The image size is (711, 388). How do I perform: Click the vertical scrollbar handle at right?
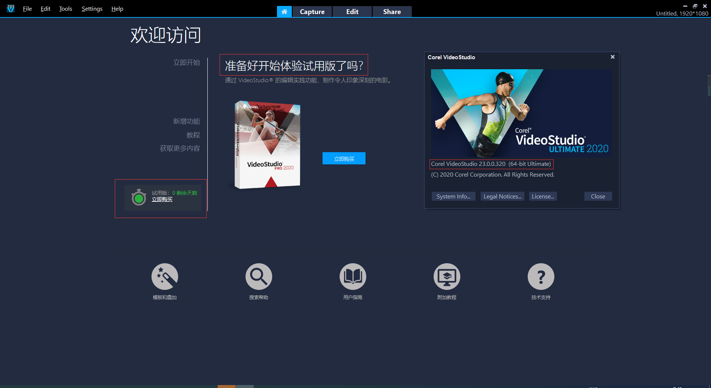pyautogui.click(x=709, y=86)
